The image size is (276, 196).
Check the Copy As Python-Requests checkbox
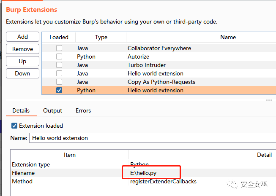tap(59, 82)
